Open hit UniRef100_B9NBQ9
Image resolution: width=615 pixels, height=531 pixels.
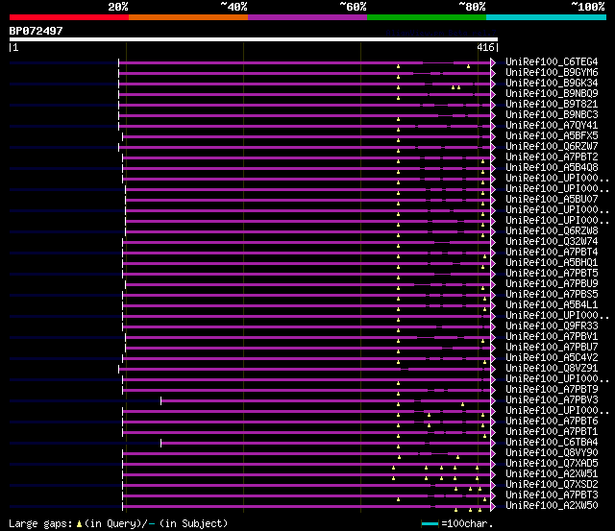(x=552, y=94)
